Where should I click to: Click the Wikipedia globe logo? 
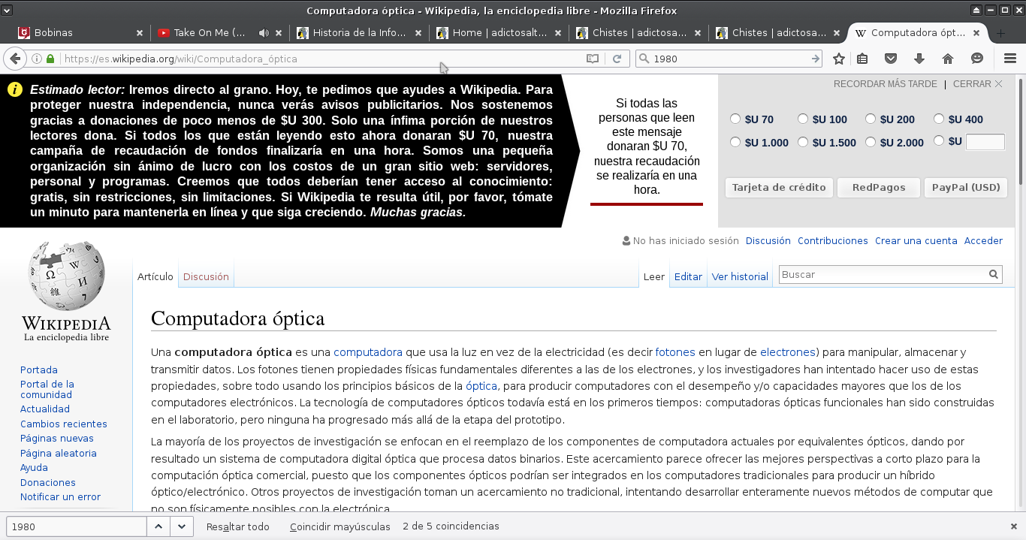(x=66, y=276)
